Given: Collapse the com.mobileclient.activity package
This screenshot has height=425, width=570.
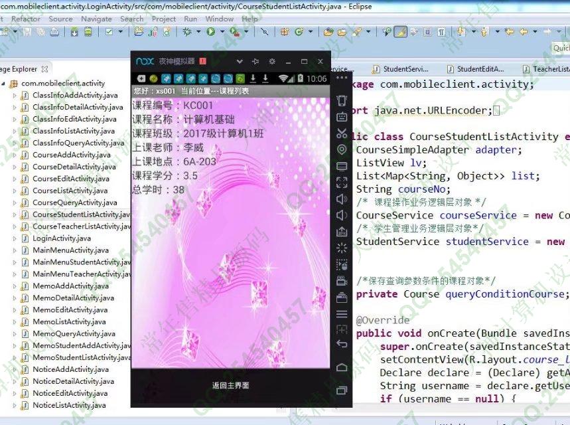Looking at the screenshot, I should 3,84.
